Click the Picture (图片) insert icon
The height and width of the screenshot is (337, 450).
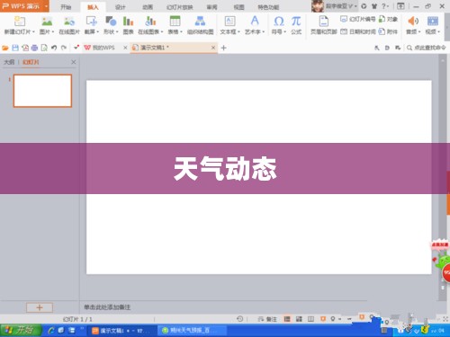click(x=47, y=21)
